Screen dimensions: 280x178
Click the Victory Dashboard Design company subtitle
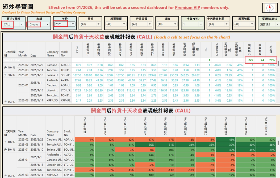(x=44, y=12)
